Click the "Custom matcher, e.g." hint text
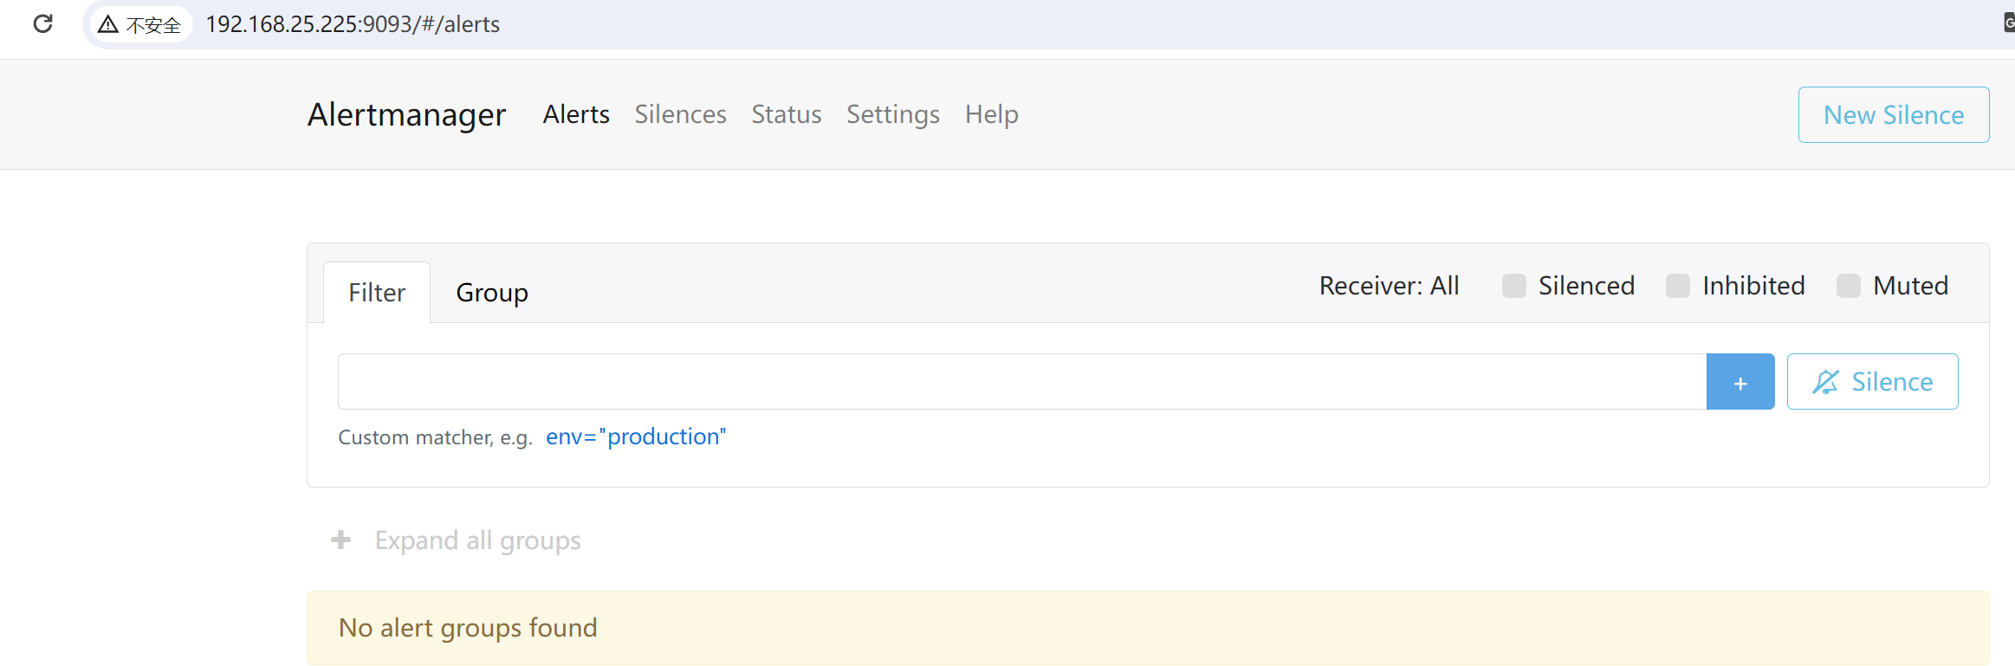This screenshot has height=666, width=2015. 435,437
